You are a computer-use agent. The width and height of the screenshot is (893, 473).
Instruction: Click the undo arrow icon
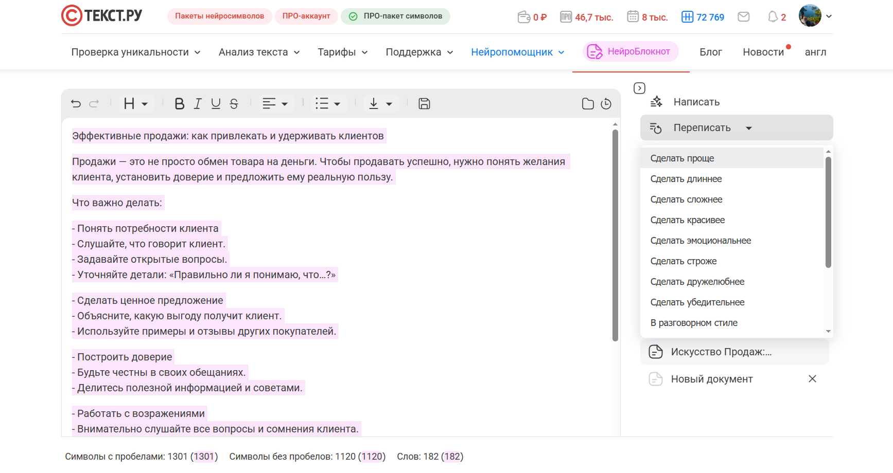(x=76, y=104)
